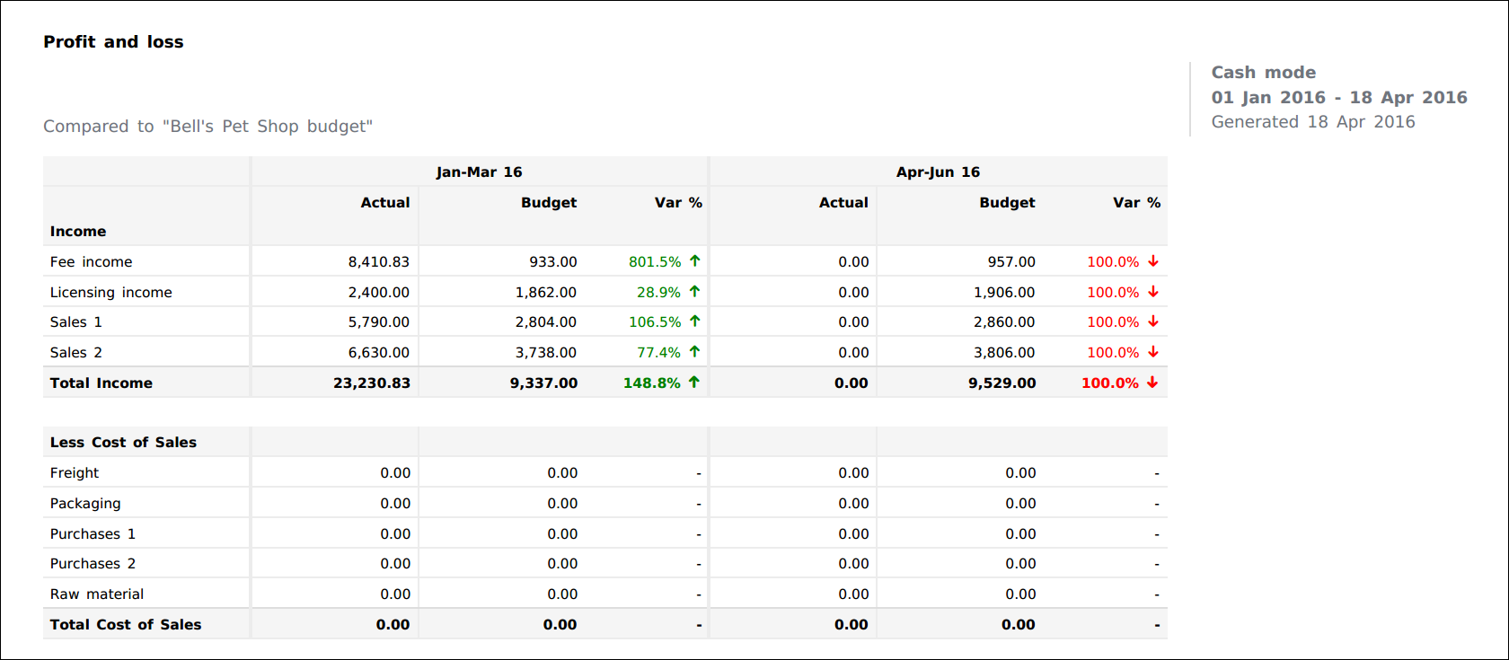Select the Jan-Mar 16 period header
Screen dimensions: 1509x660
click(479, 172)
